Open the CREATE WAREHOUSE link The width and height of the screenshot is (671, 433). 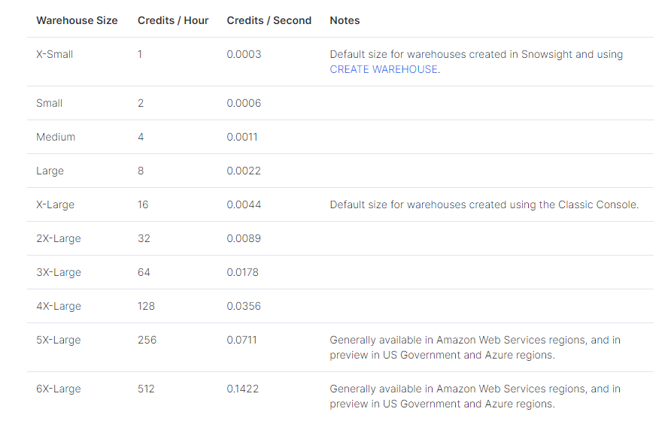(384, 69)
